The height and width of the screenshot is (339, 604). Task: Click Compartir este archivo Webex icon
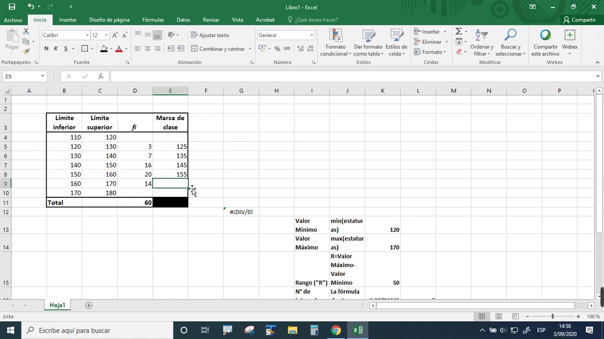click(545, 43)
